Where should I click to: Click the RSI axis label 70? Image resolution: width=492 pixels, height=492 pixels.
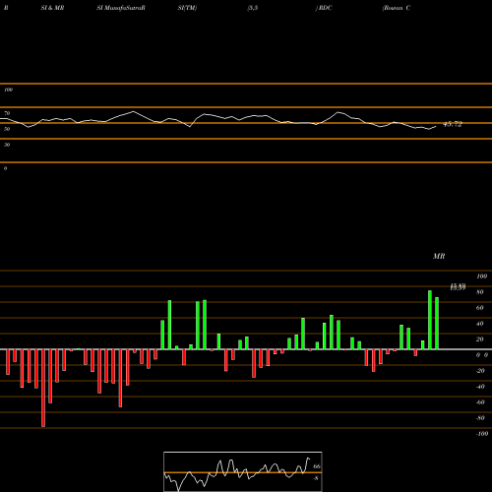coord(7,113)
